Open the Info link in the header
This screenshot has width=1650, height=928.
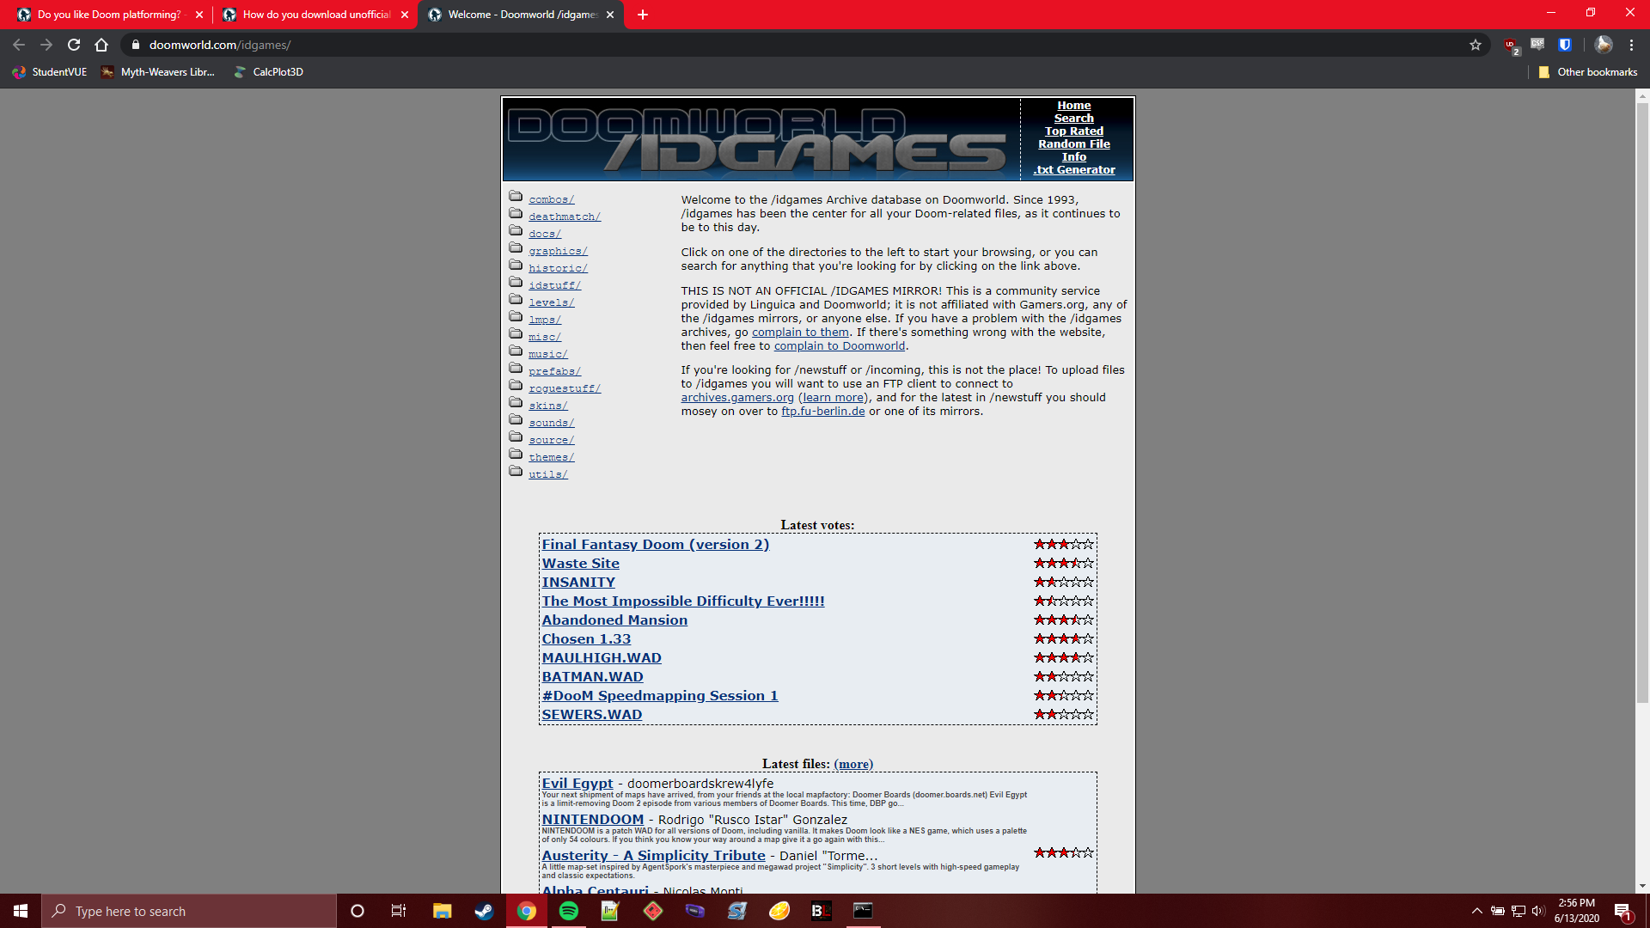point(1073,156)
